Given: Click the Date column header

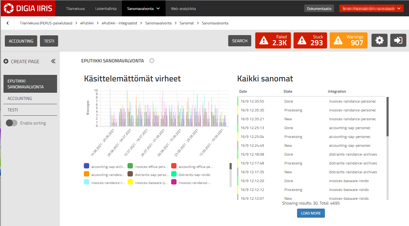Looking at the screenshot, I should [243, 91].
